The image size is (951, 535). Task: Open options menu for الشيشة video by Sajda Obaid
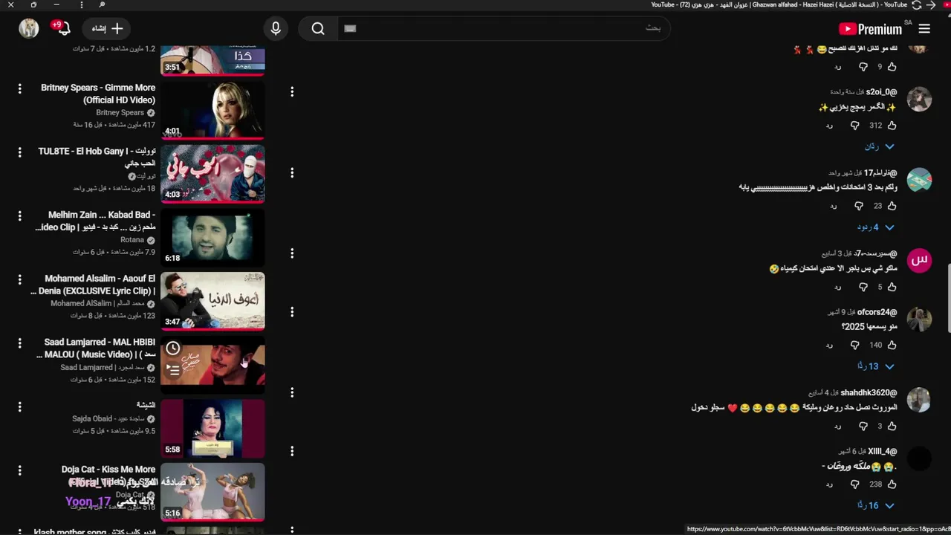[20, 406]
